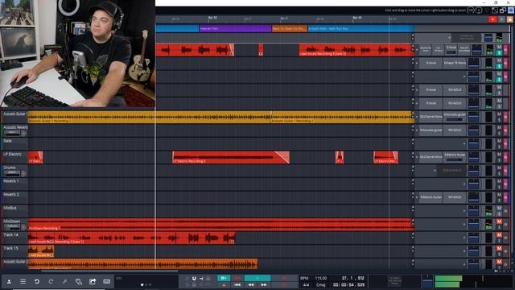Open the keyboard icon in bottom toolbar
Screen dimensions: 515x290
tap(106, 281)
